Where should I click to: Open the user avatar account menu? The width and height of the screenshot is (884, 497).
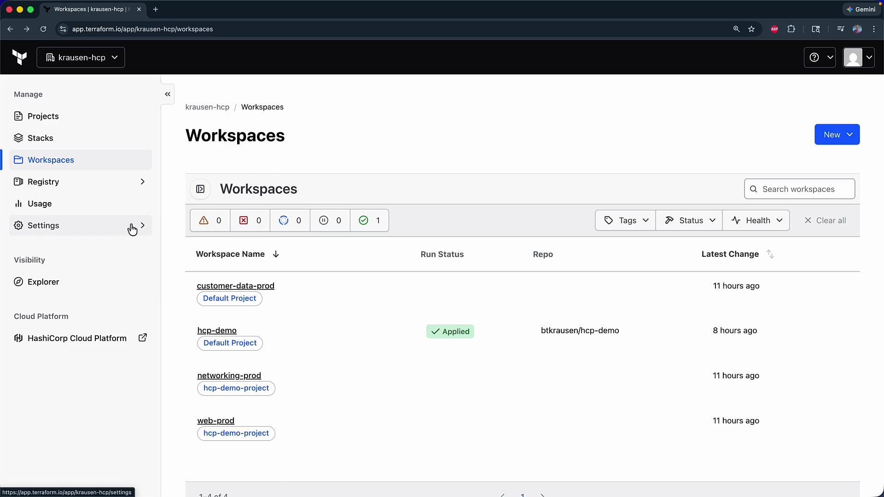(x=859, y=58)
